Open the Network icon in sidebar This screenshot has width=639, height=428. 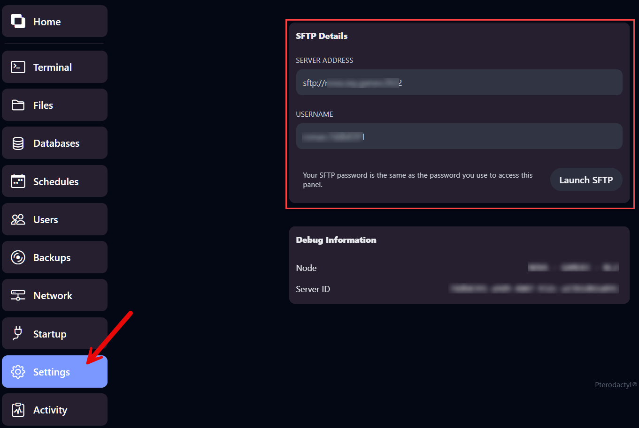pos(18,295)
